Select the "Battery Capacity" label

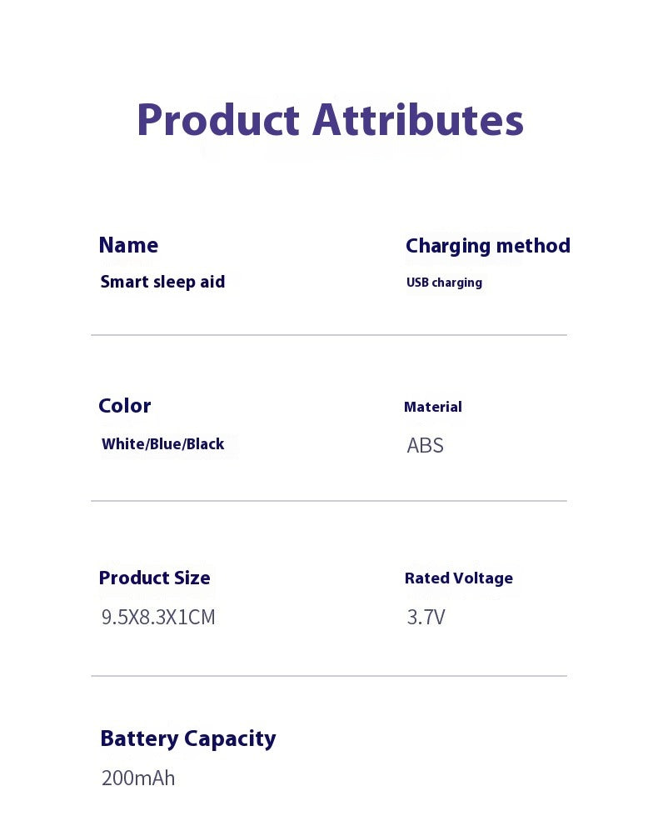(x=187, y=738)
